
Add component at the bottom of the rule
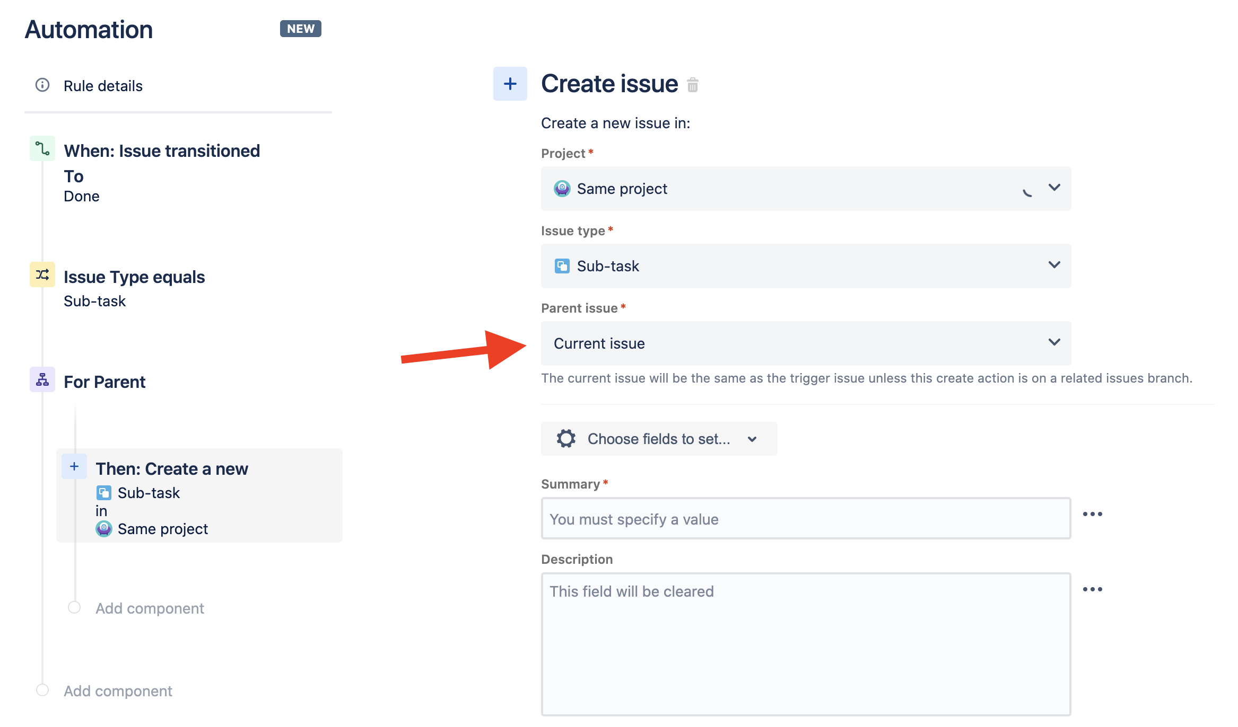point(118,691)
